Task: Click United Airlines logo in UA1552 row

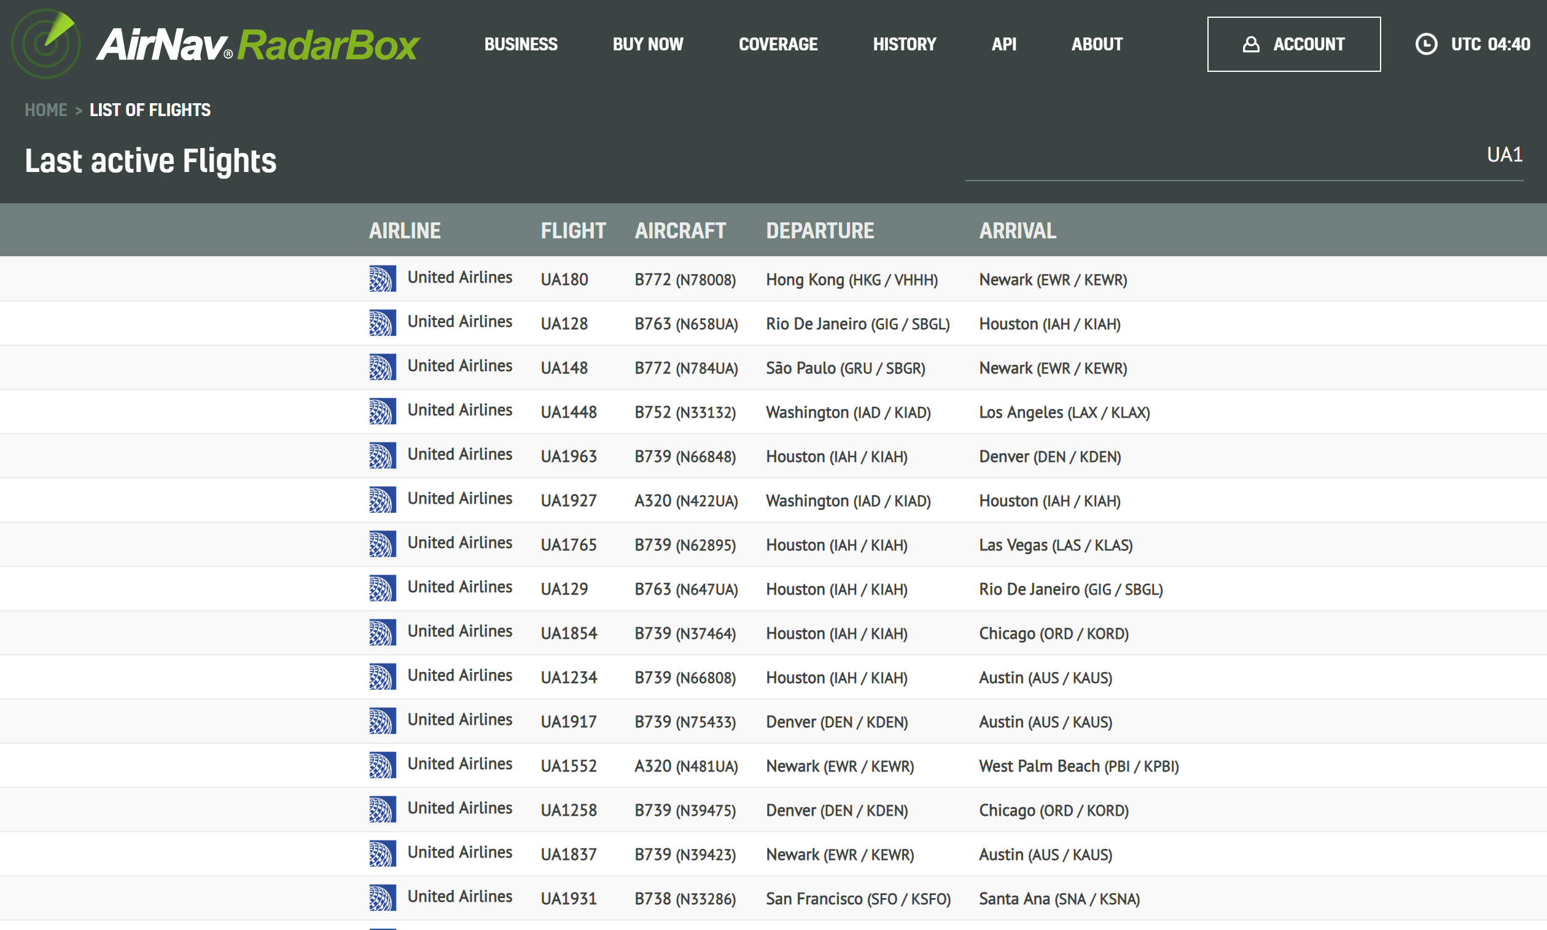Action: point(382,765)
